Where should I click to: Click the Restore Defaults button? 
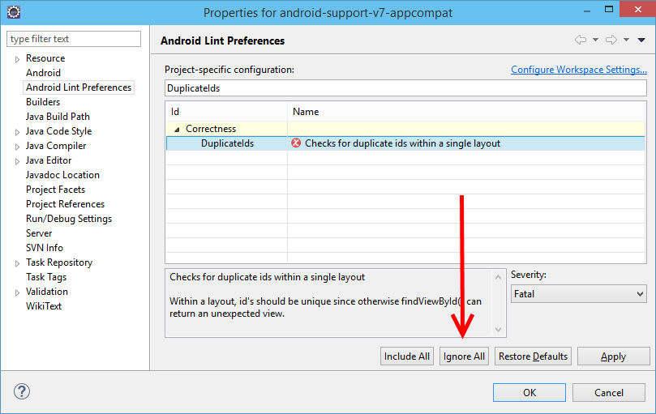pyautogui.click(x=533, y=356)
